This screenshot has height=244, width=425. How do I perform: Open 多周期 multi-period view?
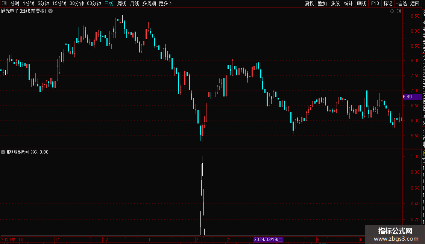(x=149, y=3)
